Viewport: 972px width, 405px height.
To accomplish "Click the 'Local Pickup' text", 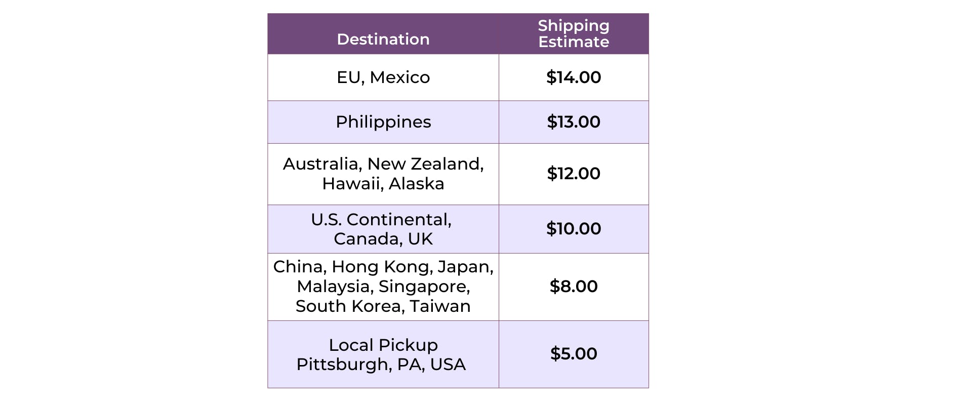I will point(383,345).
